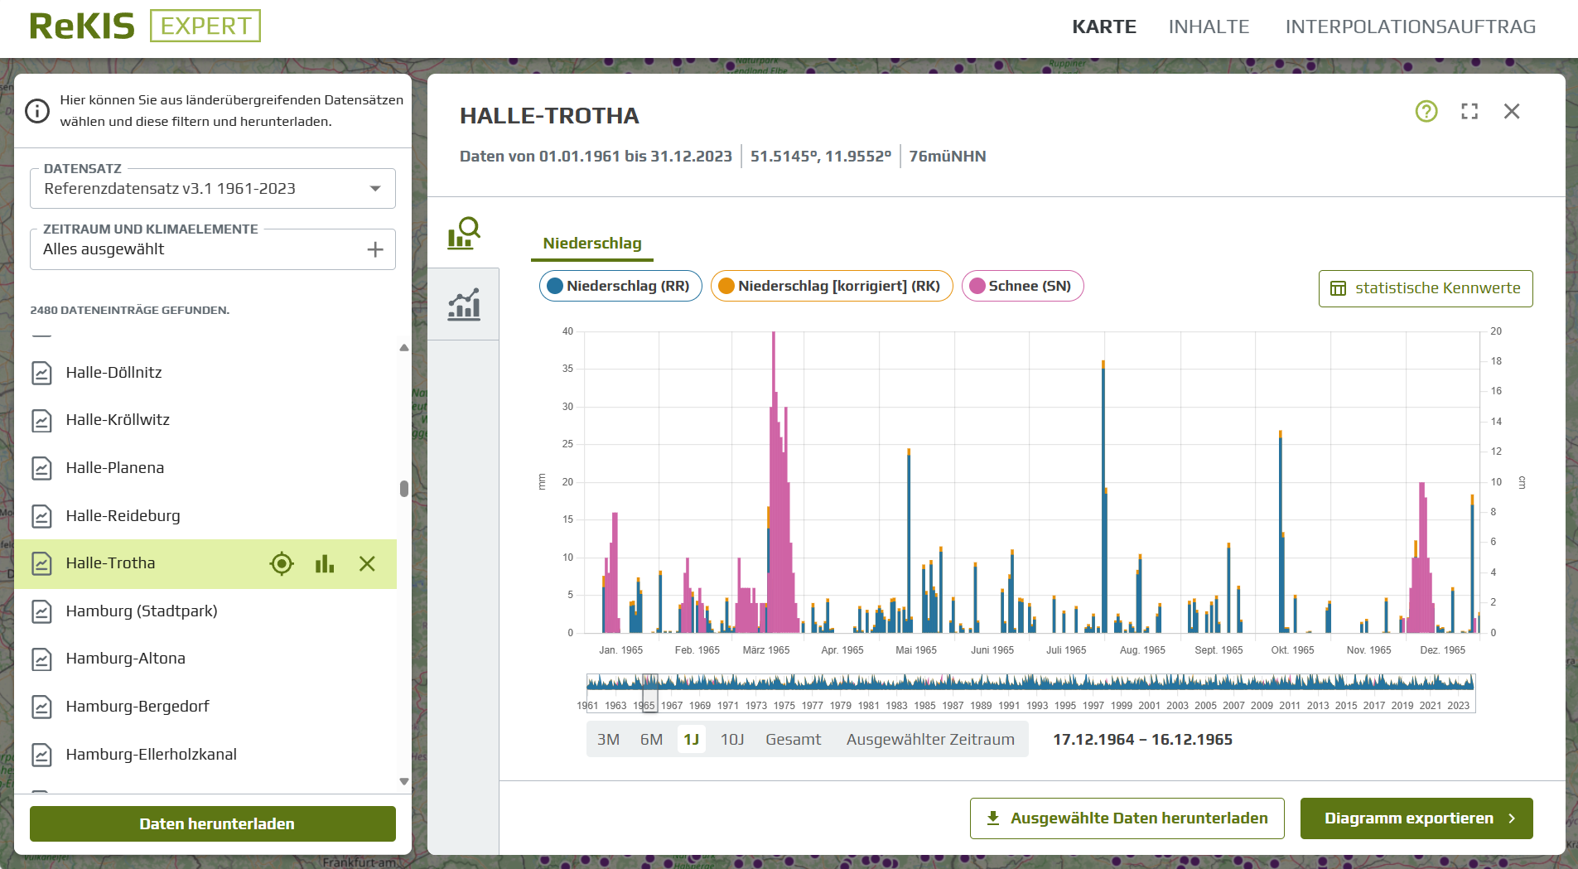Click Diagramm exportieren button

point(1416,818)
